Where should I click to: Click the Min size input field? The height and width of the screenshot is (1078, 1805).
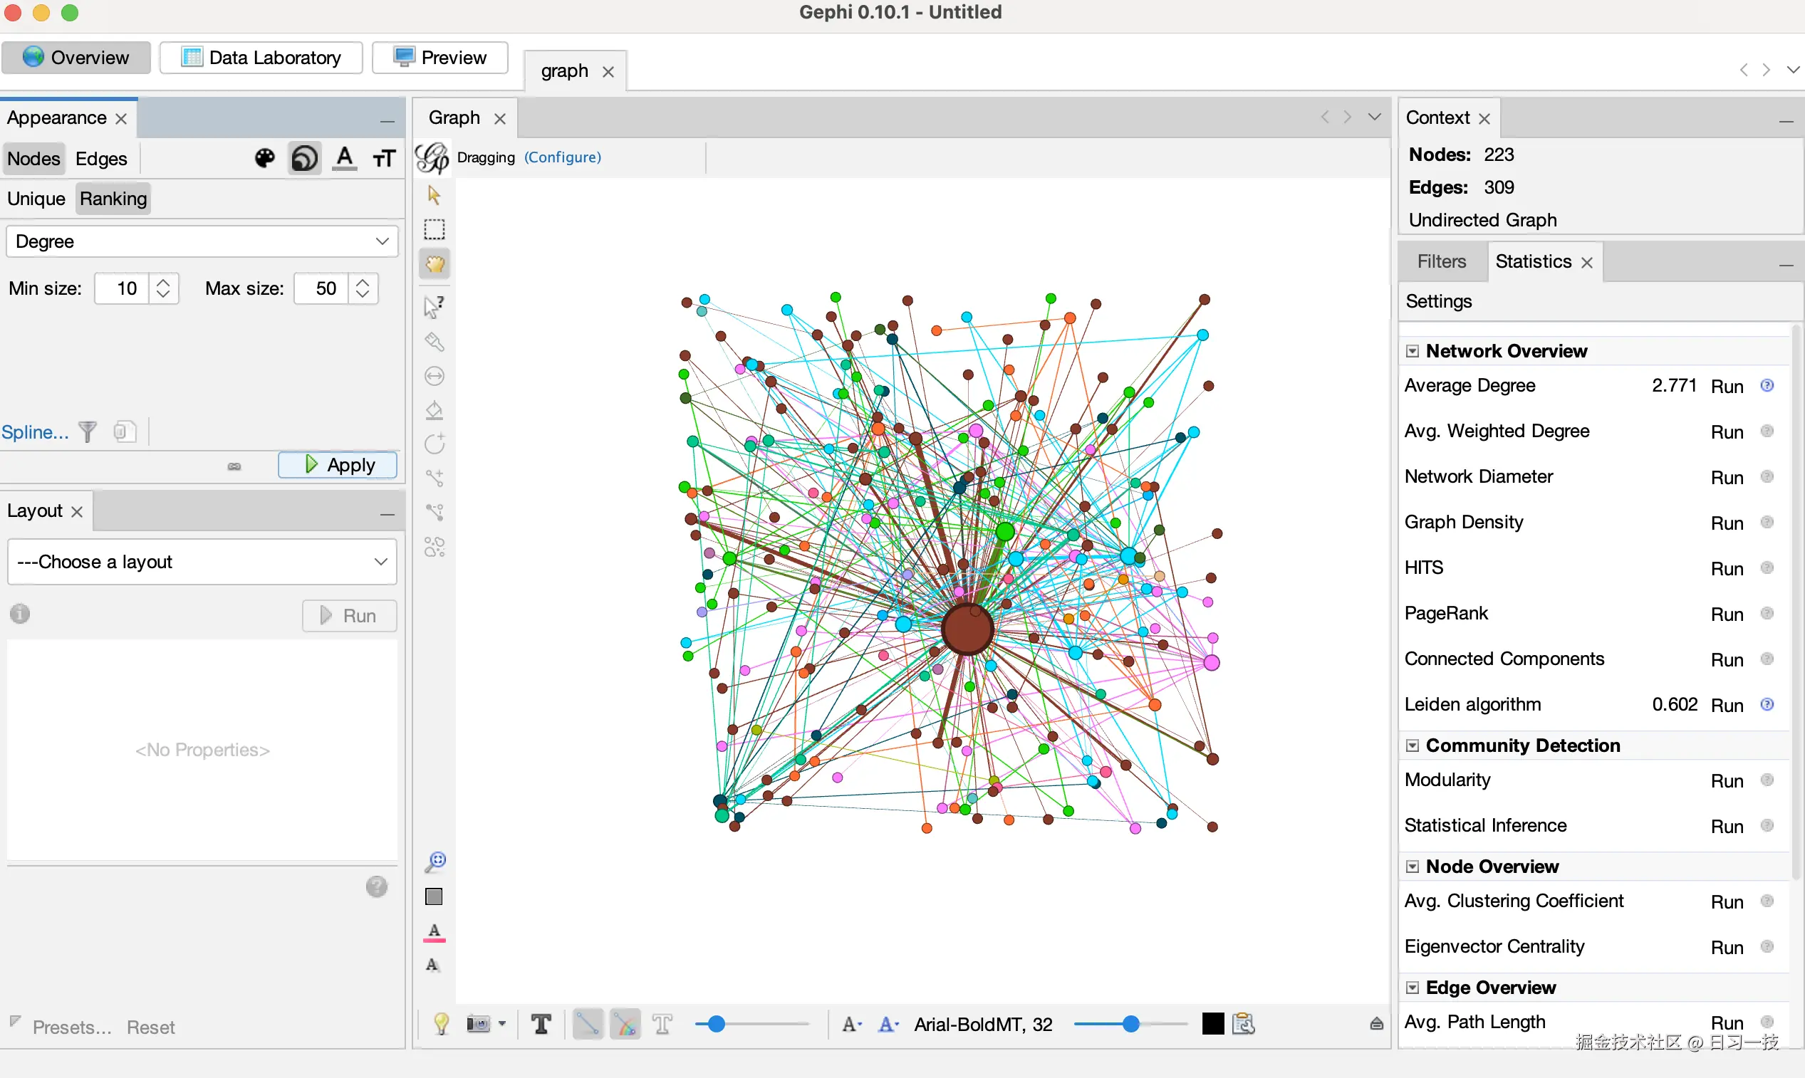(x=121, y=288)
